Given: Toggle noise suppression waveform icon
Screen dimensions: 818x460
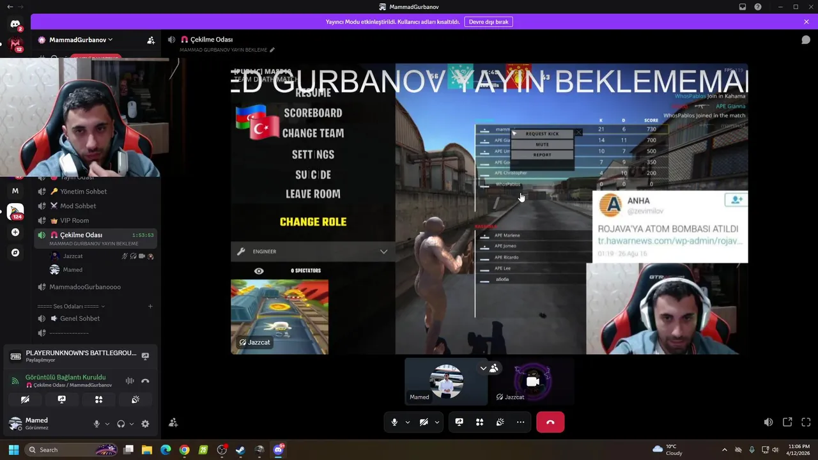Looking at the screenshot, I should (130, 381).
